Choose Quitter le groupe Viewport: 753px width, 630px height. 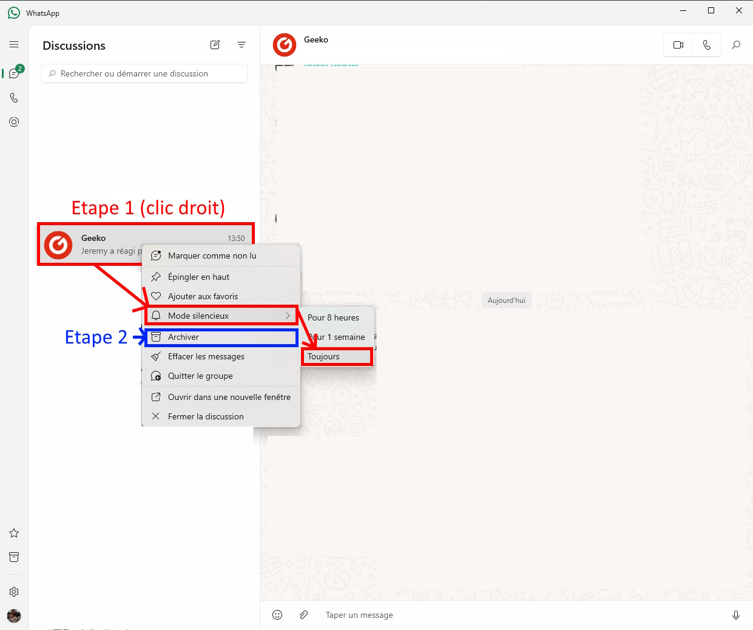(221, 376)
